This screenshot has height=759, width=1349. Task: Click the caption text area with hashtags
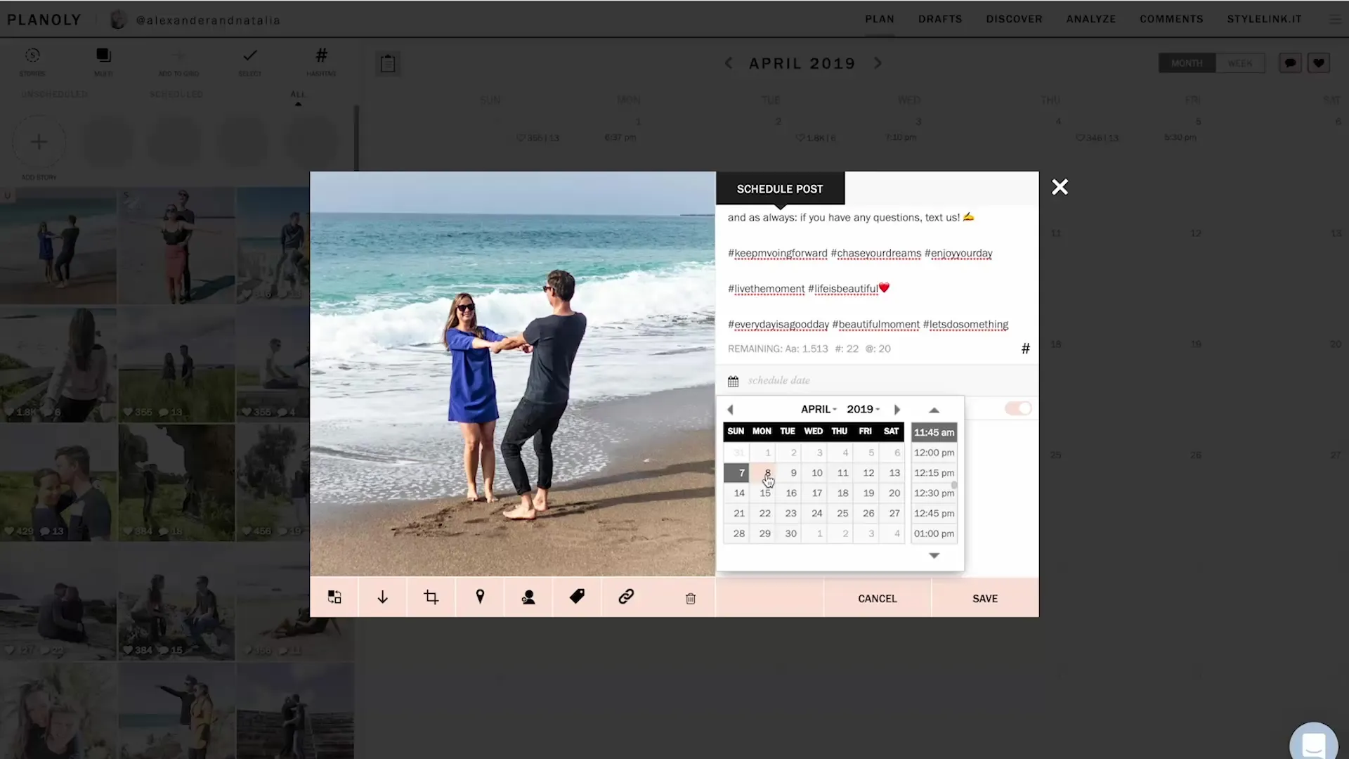(x=877, y=271)
